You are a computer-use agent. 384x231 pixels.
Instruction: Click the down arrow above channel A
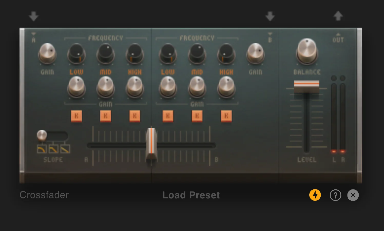coord(34,16)
